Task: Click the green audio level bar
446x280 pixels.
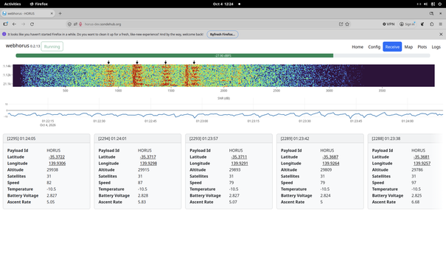Action: [x=175, y=56]
